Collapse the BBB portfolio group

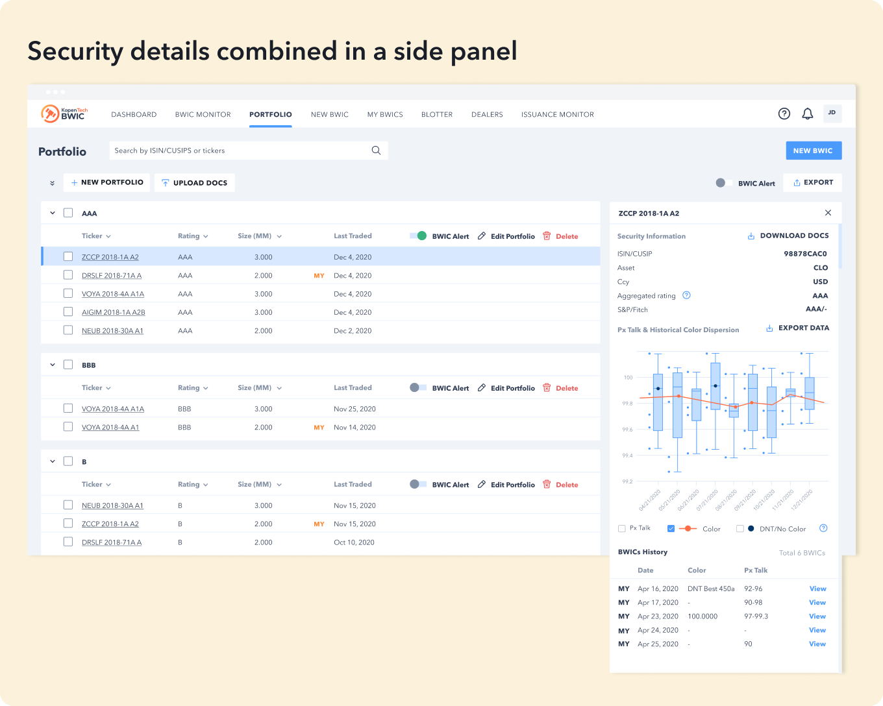[53, 365]
